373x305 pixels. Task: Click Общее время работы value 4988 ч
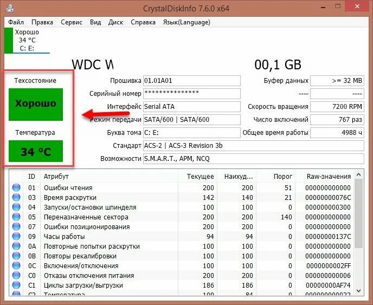click(x=337, y=133)
